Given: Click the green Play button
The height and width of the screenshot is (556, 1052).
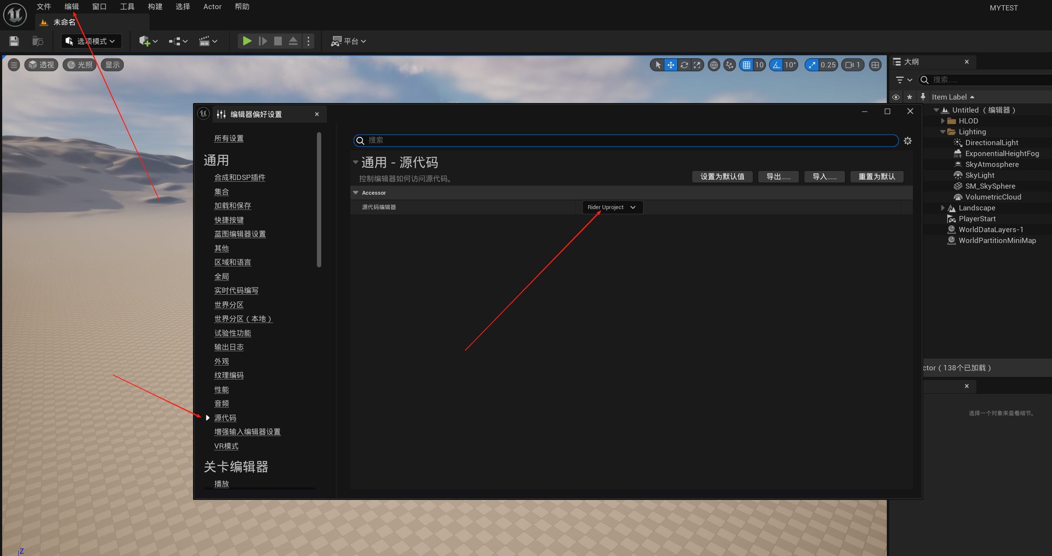Looking at the screenshot, I should [247, 41].
